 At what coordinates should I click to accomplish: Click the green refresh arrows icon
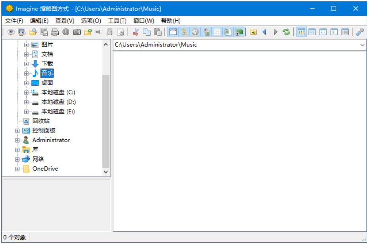(x=286, y=32)
